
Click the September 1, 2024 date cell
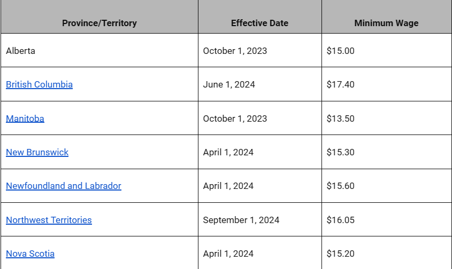[x=241, y=220]
